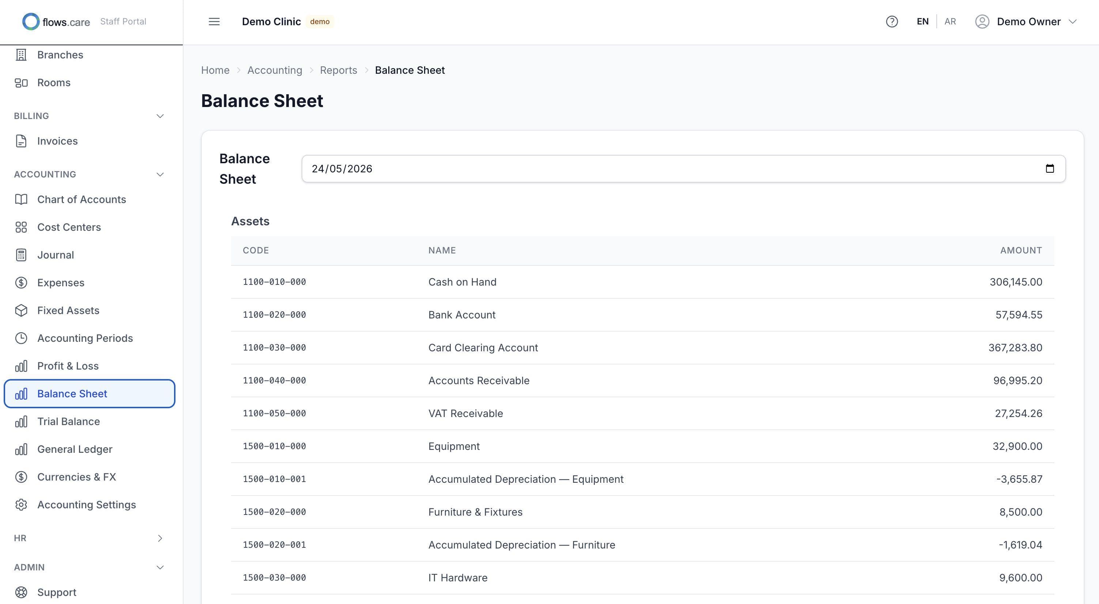Switch language to AR

click(950, 22)
